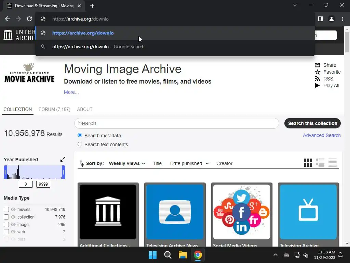350x263 pixels.
Task: Choose the Google Search suggestion for archive.org/downlo
Action: (x=175, y=47)
